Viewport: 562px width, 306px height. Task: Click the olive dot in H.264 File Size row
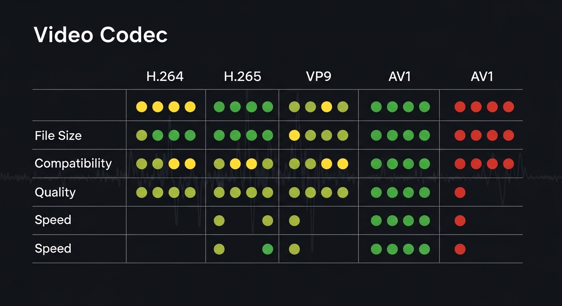tap(142, 135)
